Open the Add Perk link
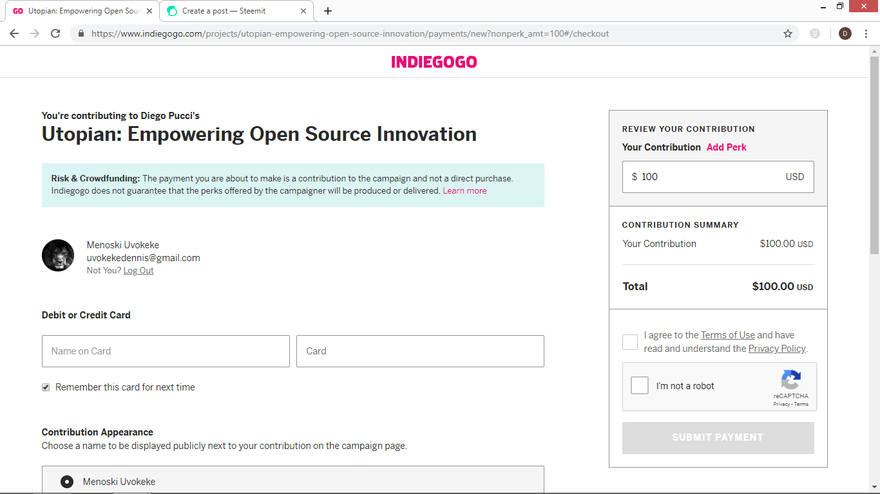The height and width of the screenshot is (494, 880). [x=727, y=147]
